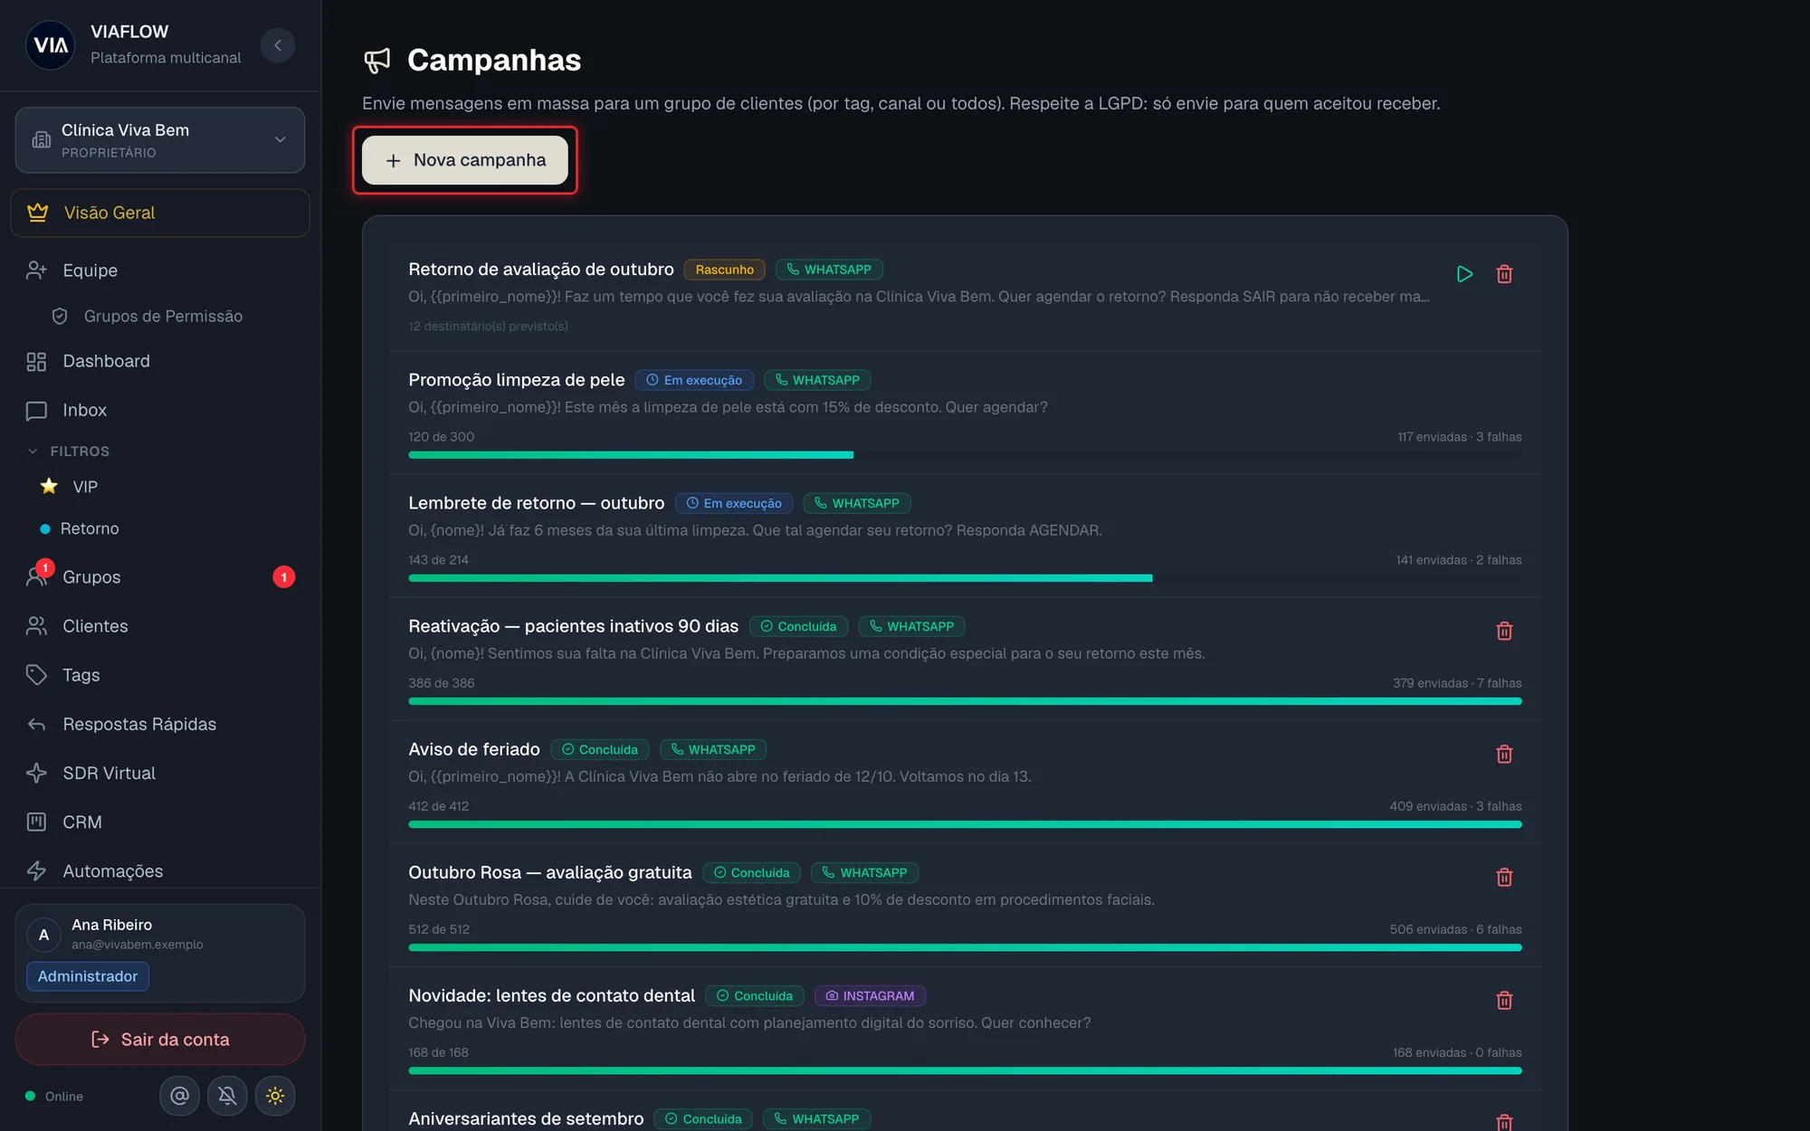Screen dimensions: 1810x1131
Task: Click the Online status indicator
Action: pos(54,1096)
